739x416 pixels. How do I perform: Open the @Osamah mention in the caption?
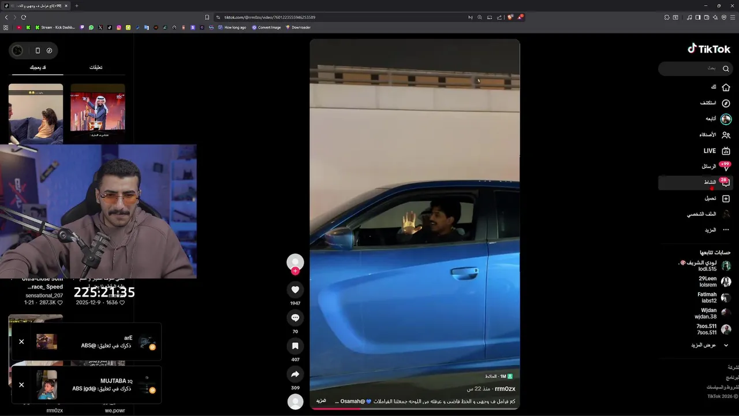coord(353,401)
